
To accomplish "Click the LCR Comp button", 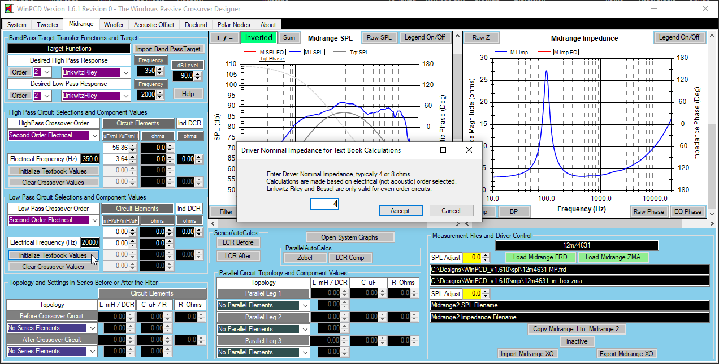I will pyautogui.click(x=350, y=258).
